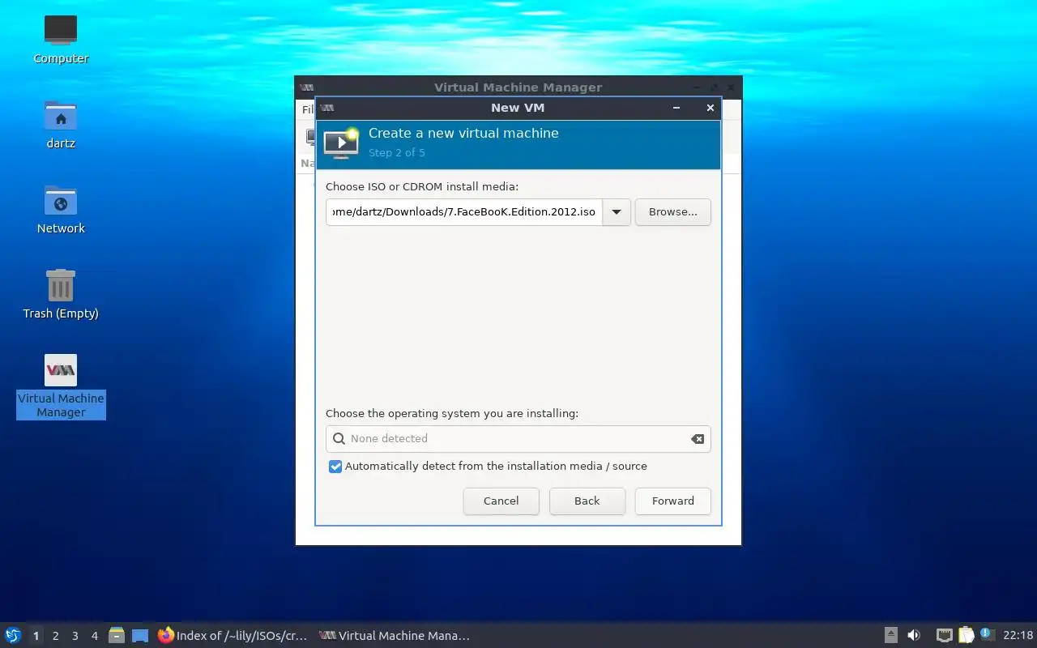Minimize the New VM dialog

pos(676,108)
